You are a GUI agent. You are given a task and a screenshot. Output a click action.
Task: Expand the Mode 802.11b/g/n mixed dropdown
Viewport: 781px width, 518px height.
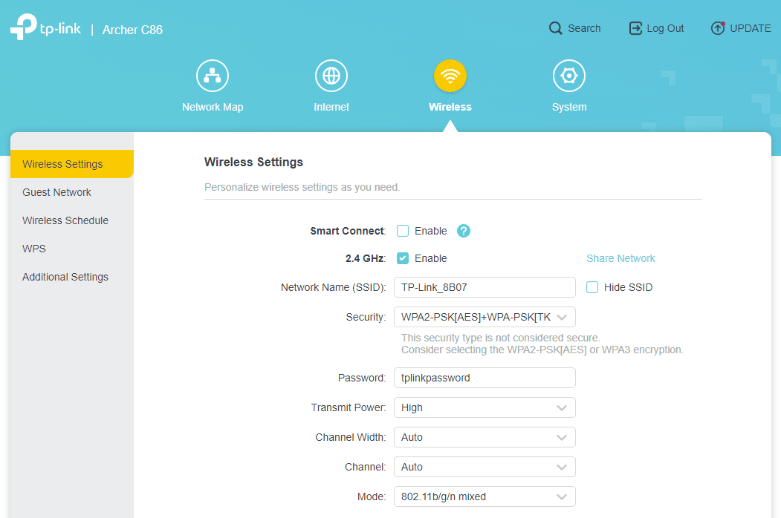485,496
